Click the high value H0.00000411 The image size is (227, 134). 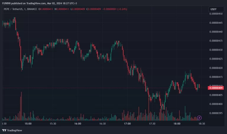tap(62, 9)
